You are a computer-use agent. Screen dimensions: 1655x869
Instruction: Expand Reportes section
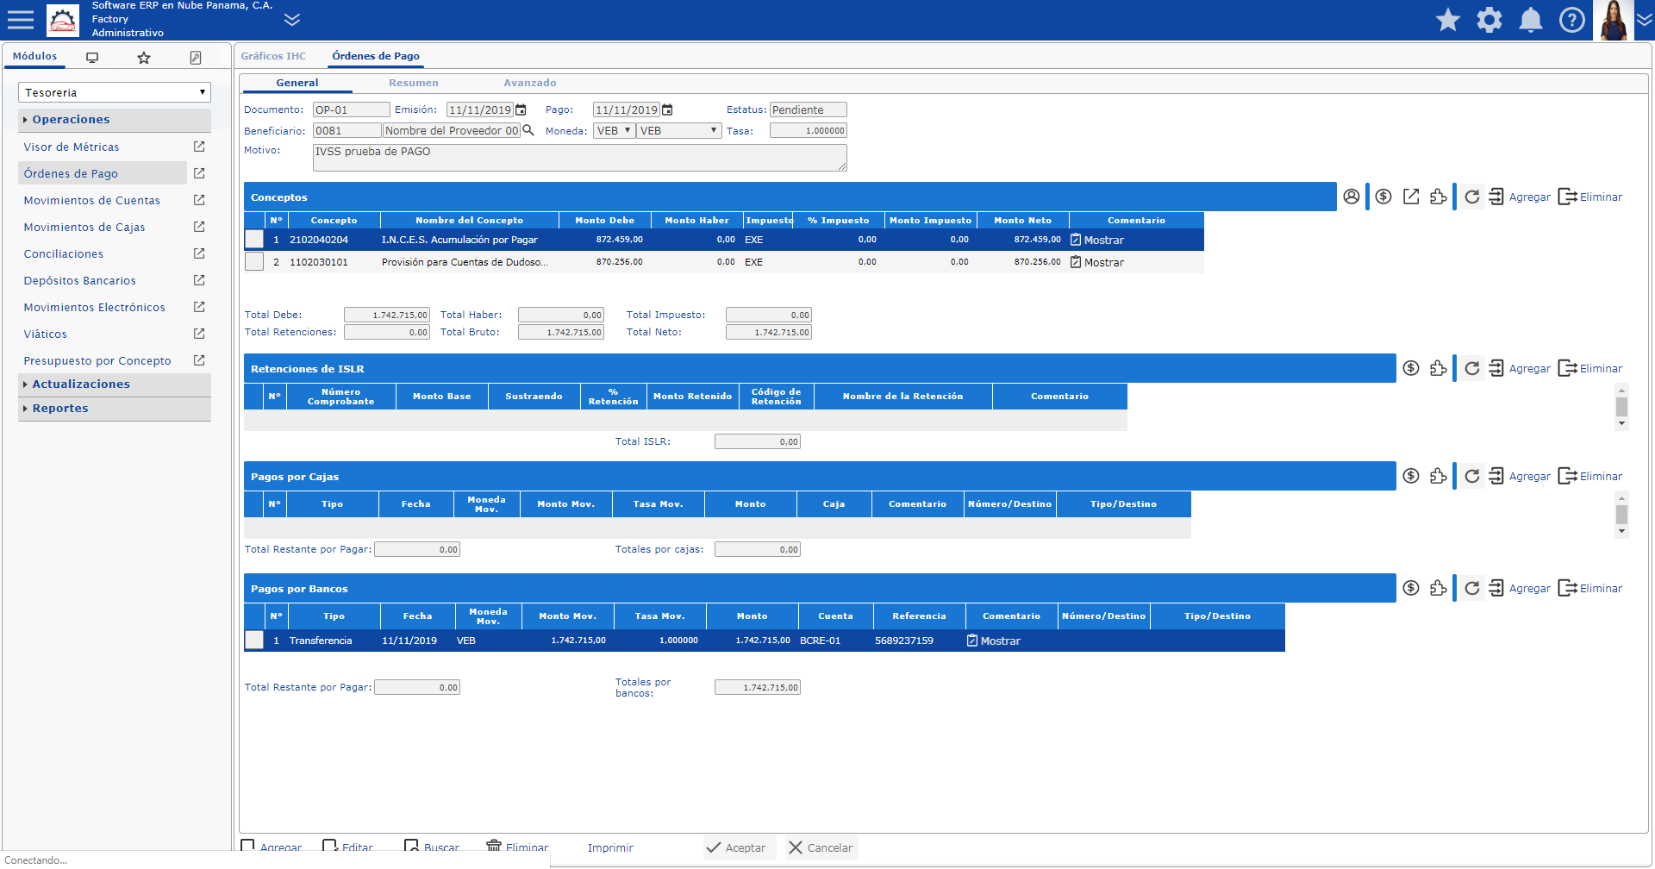[x=114, y=409]
